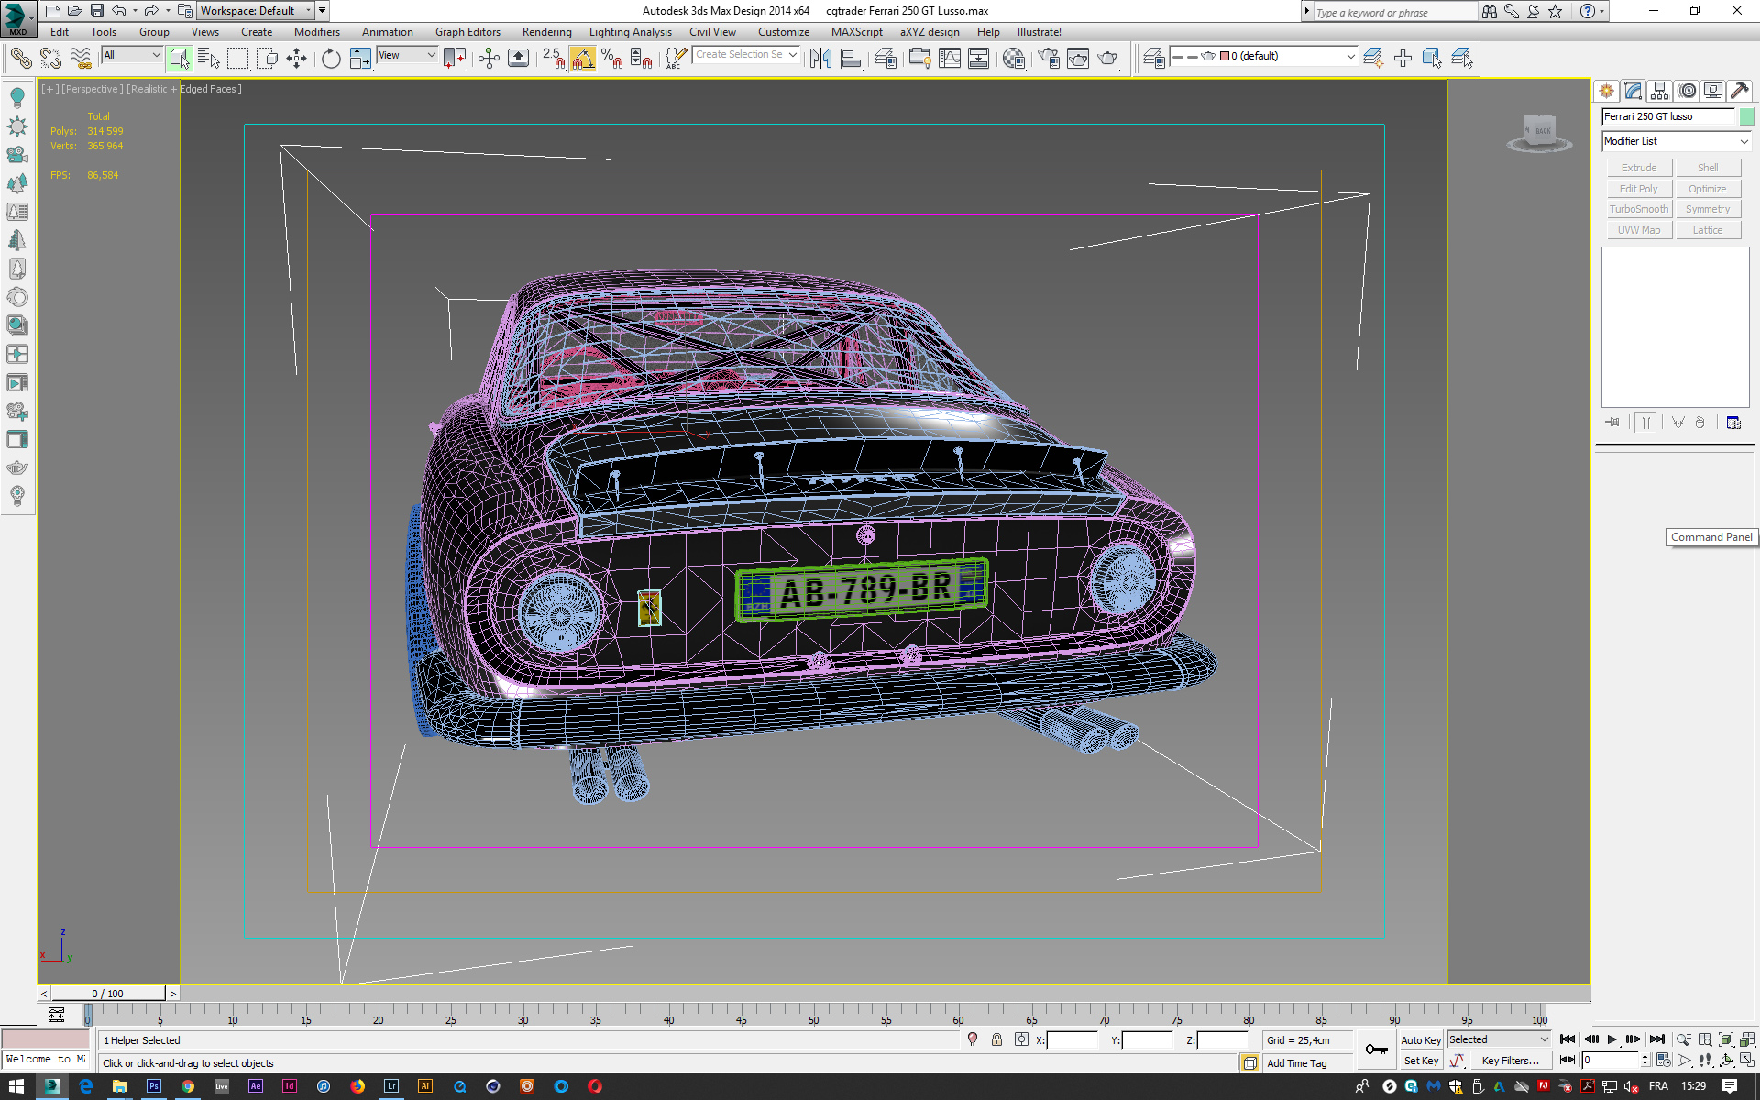Open the Curve Editor from the toolbar
Image resolution: width=1760 pixels, height=1100 pixels.
(950, 59)
